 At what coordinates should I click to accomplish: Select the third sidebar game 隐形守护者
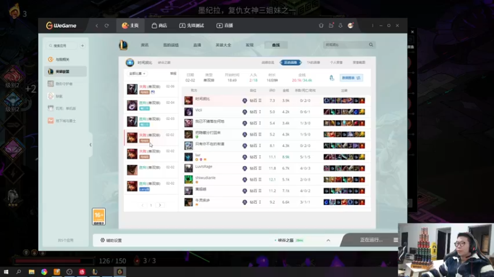(66, 84)
